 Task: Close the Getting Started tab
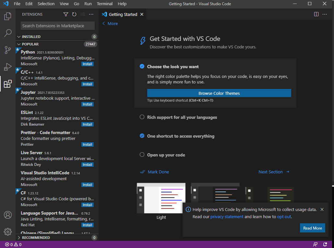(142, 14)
